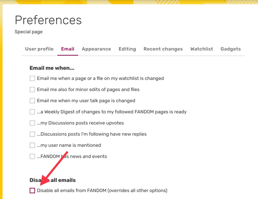Check the minor edits email checkbox
Viewport: 258px width, 199px height.
click(x=32, y=90)
